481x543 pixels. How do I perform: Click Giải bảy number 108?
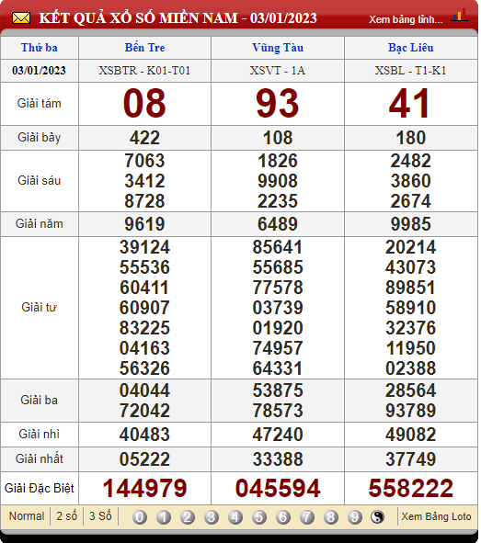click(278, 138)
